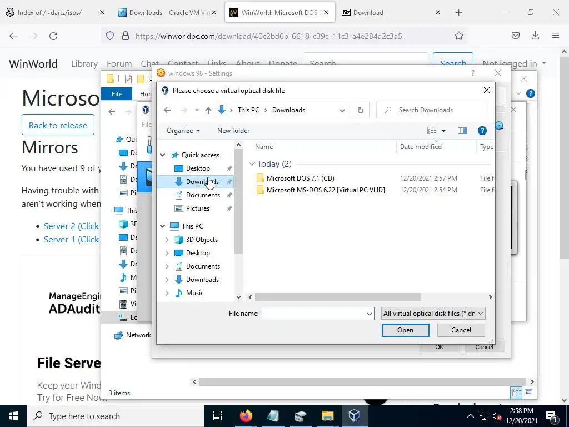Refresh the Downloads folder listing
The image size is (569, 427).
click(x=360, y=110)
